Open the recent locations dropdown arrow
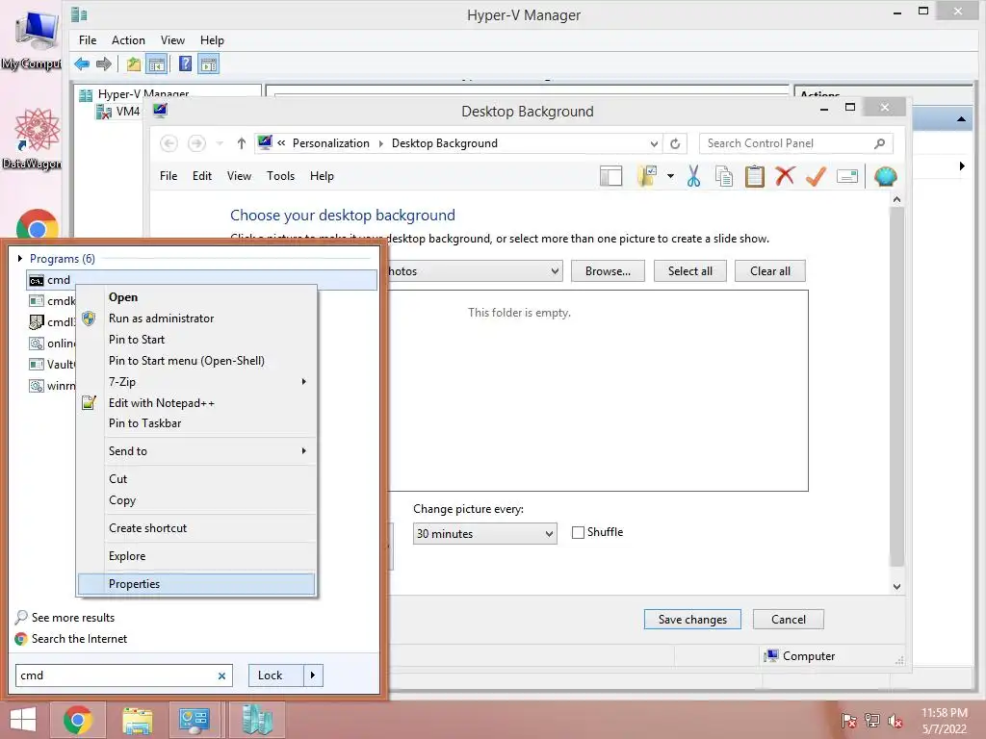Viewport: 986px width, 739px height. pyautogui.click(x=220, y=143)
